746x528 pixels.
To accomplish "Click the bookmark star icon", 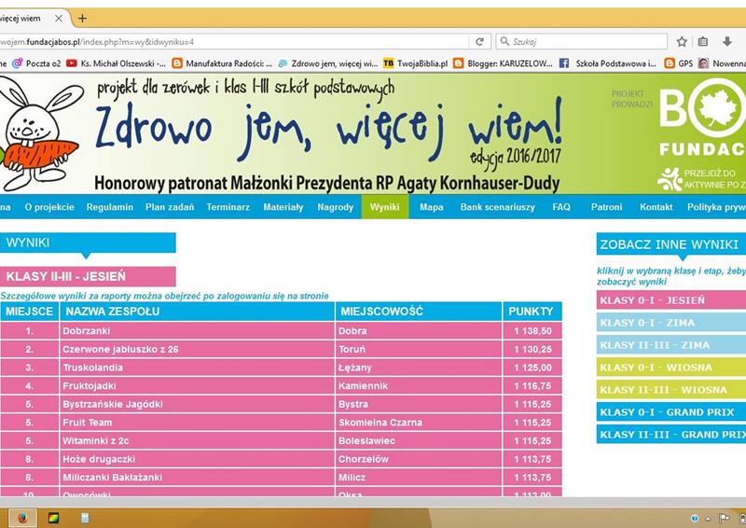I will [x=682, y=42].
